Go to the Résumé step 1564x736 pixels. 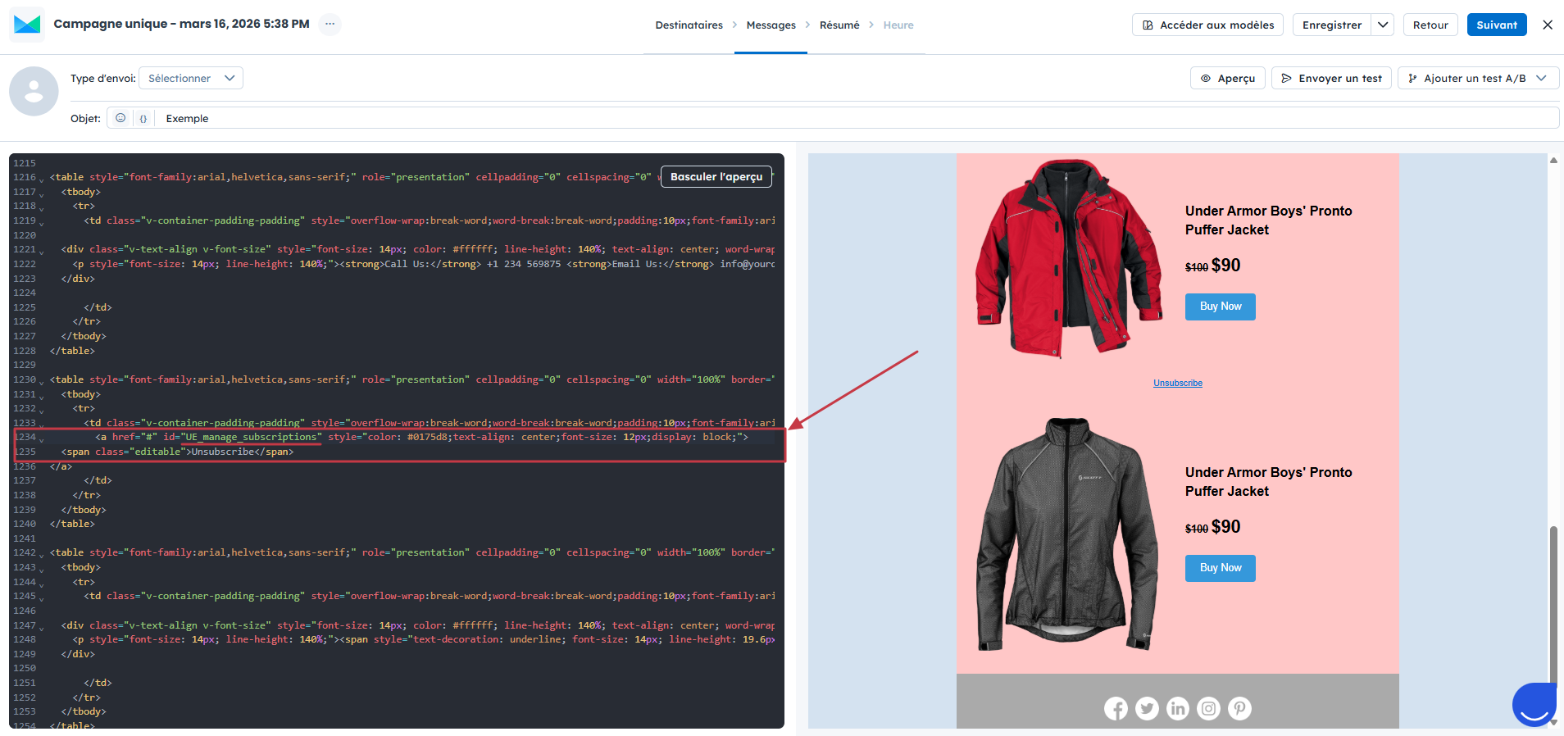pos(839,25)
